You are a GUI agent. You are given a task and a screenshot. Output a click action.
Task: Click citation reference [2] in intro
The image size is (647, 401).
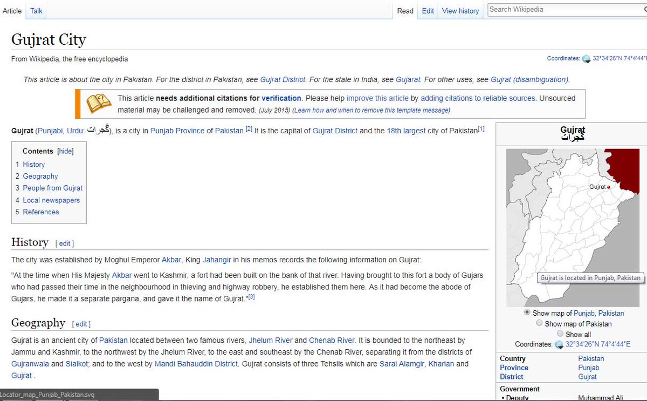tap(249, 128)
